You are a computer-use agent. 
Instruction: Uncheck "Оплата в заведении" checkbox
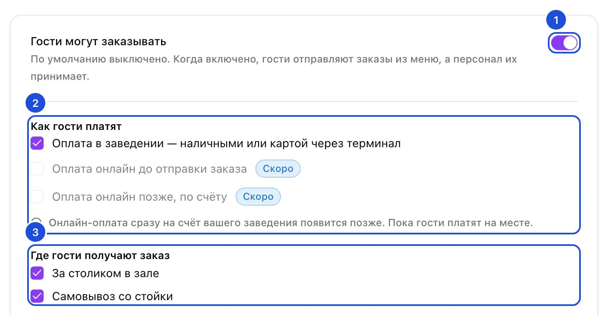click(x=37, y=144)
